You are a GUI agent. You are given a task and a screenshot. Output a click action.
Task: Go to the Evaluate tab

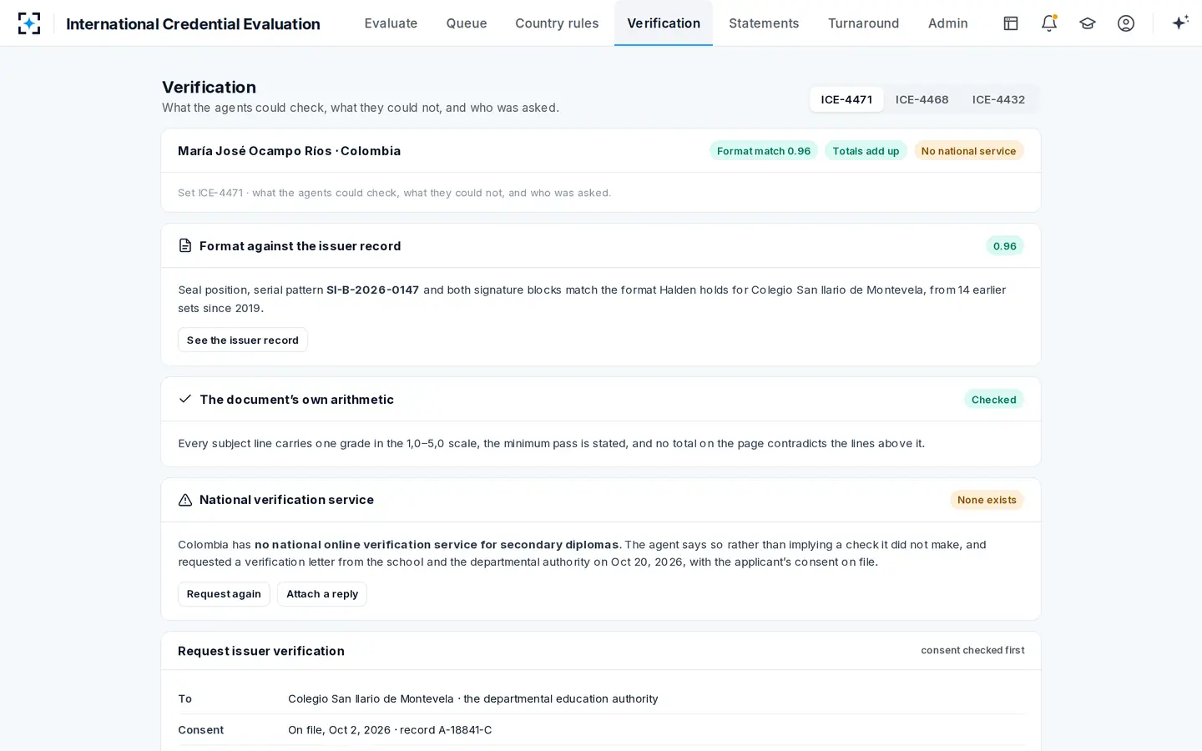click(391, 23)
